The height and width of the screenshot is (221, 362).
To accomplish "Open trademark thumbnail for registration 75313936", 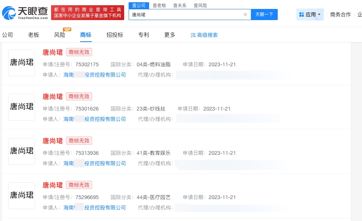I will coord(22,151).
